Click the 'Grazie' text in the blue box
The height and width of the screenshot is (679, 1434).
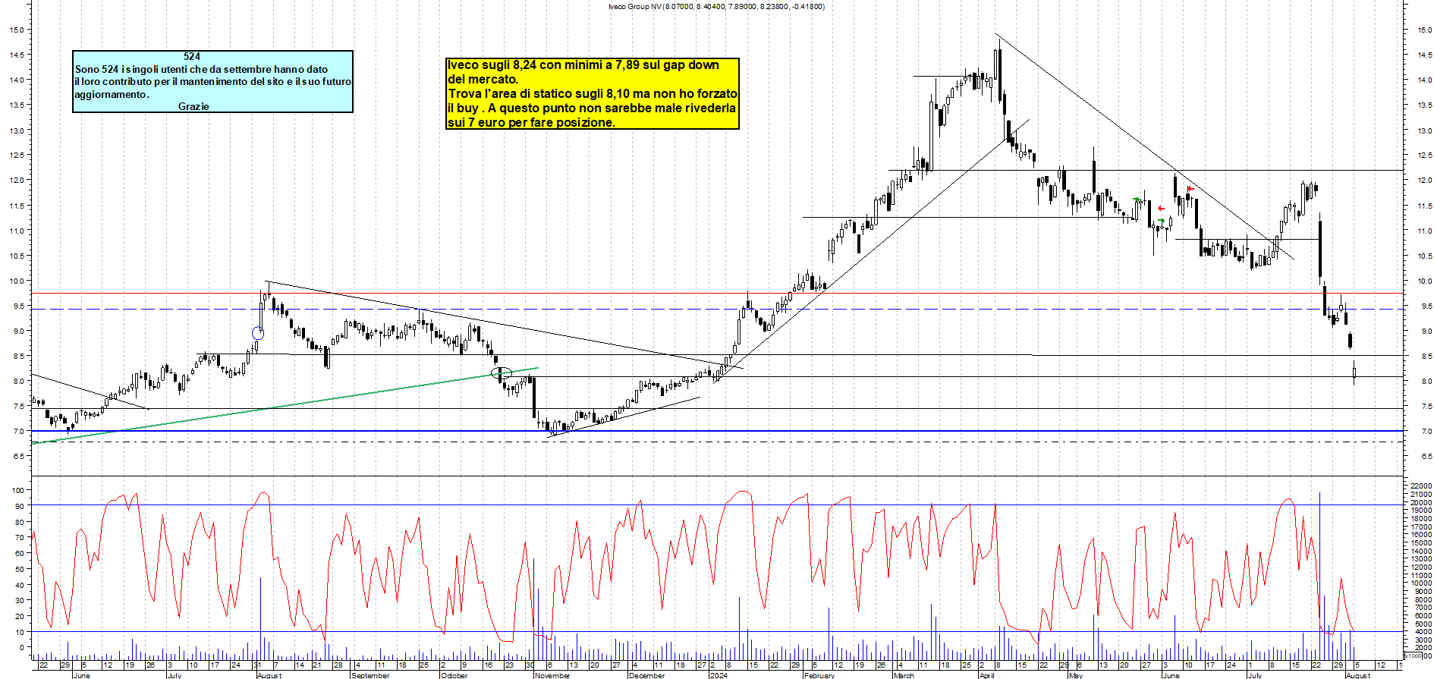tap(193, 106)
